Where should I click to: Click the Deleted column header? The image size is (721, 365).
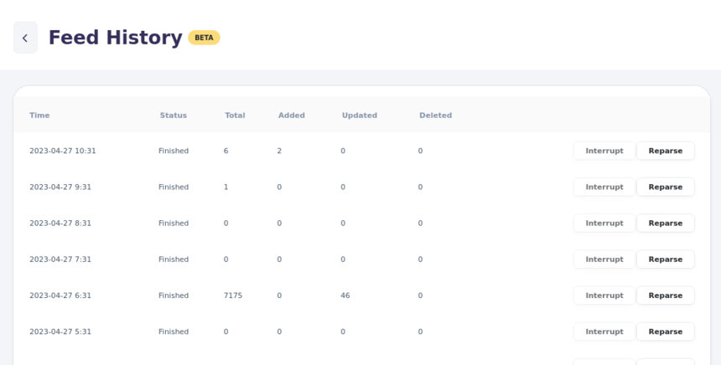[435, 116]
